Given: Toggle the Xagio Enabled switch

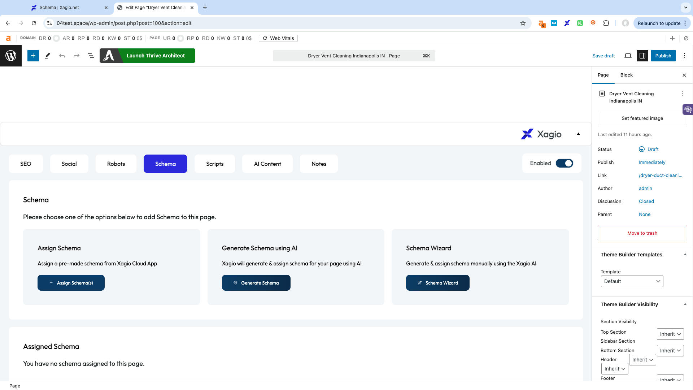Looking at the screenshot, I should click(565, 163).
